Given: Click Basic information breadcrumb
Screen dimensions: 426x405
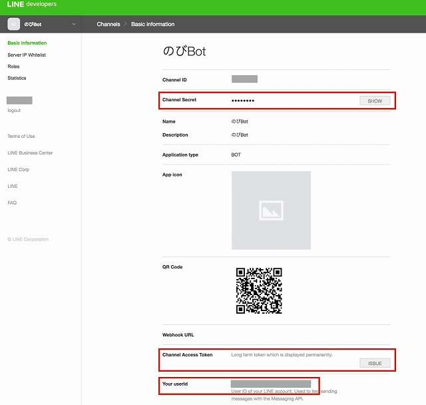Looking at the screenshot, I should [152, 24].
